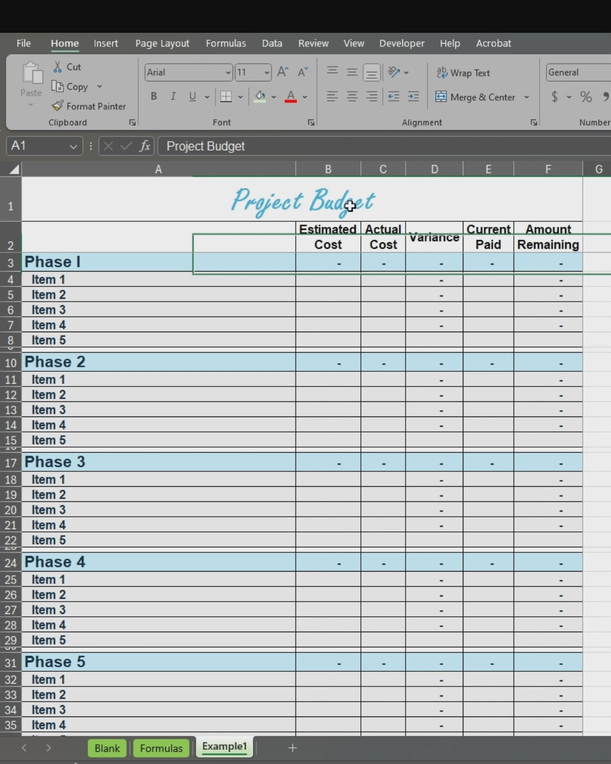611x764 pixels.
Task: Select the Format Painter brush
Action: coord(58,106)
